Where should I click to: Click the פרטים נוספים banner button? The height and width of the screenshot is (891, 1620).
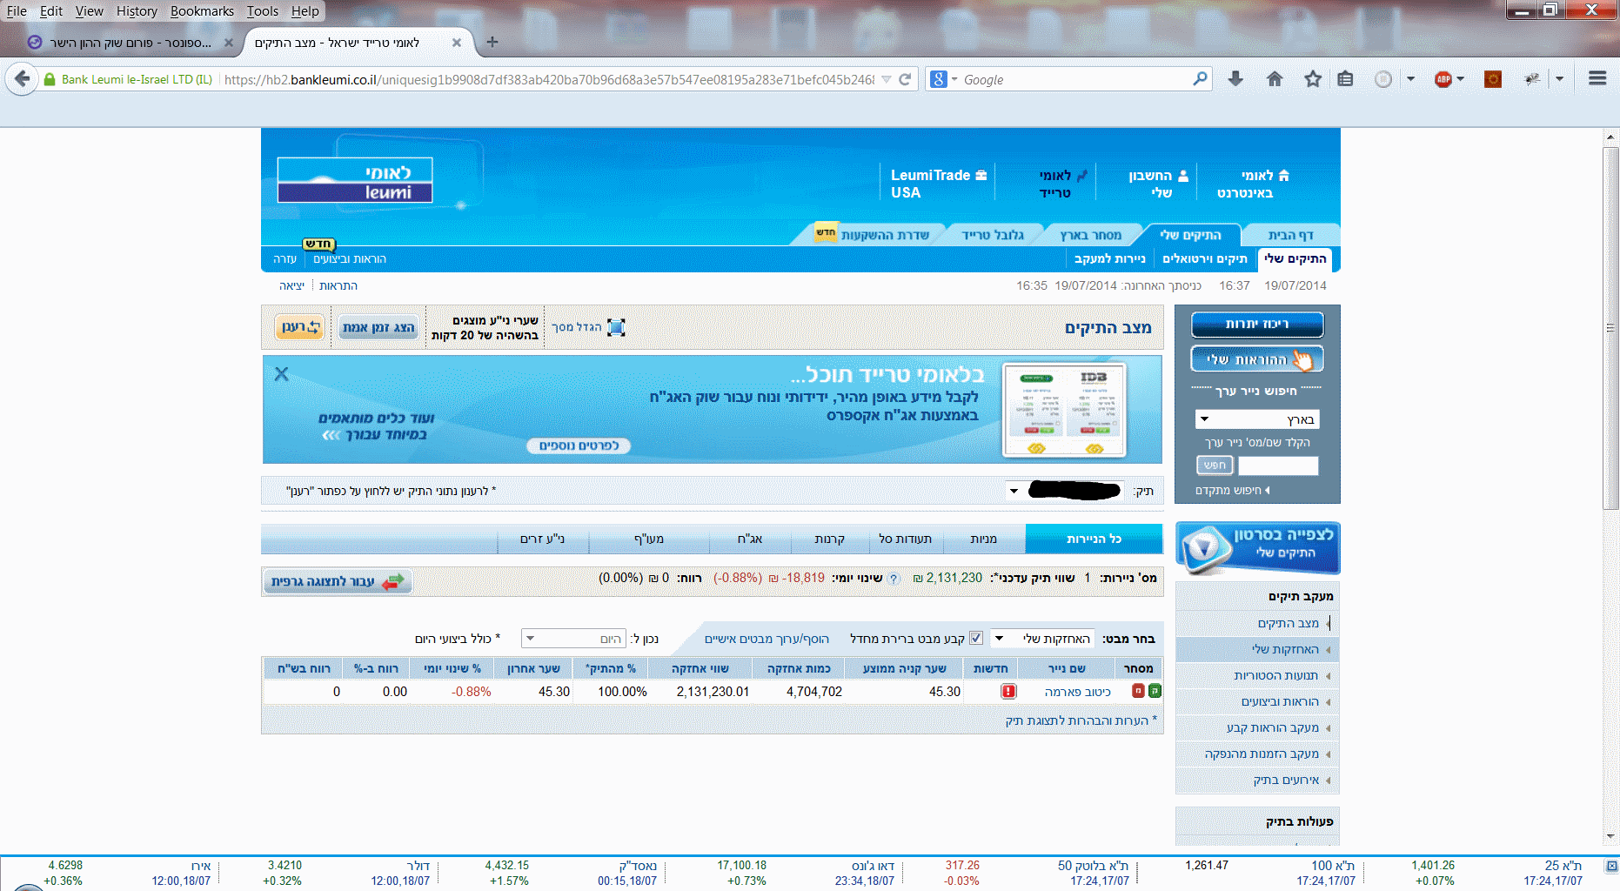579,445
